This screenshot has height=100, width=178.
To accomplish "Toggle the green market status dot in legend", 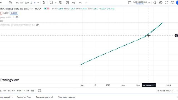I will (45, 9).
